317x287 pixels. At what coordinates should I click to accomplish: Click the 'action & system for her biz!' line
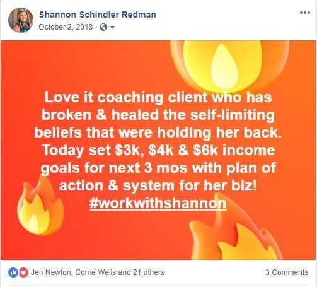pos(158,186)
